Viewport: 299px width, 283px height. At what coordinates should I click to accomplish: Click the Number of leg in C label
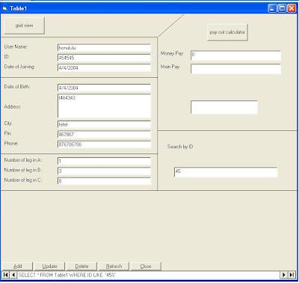(x=23, y=180)
